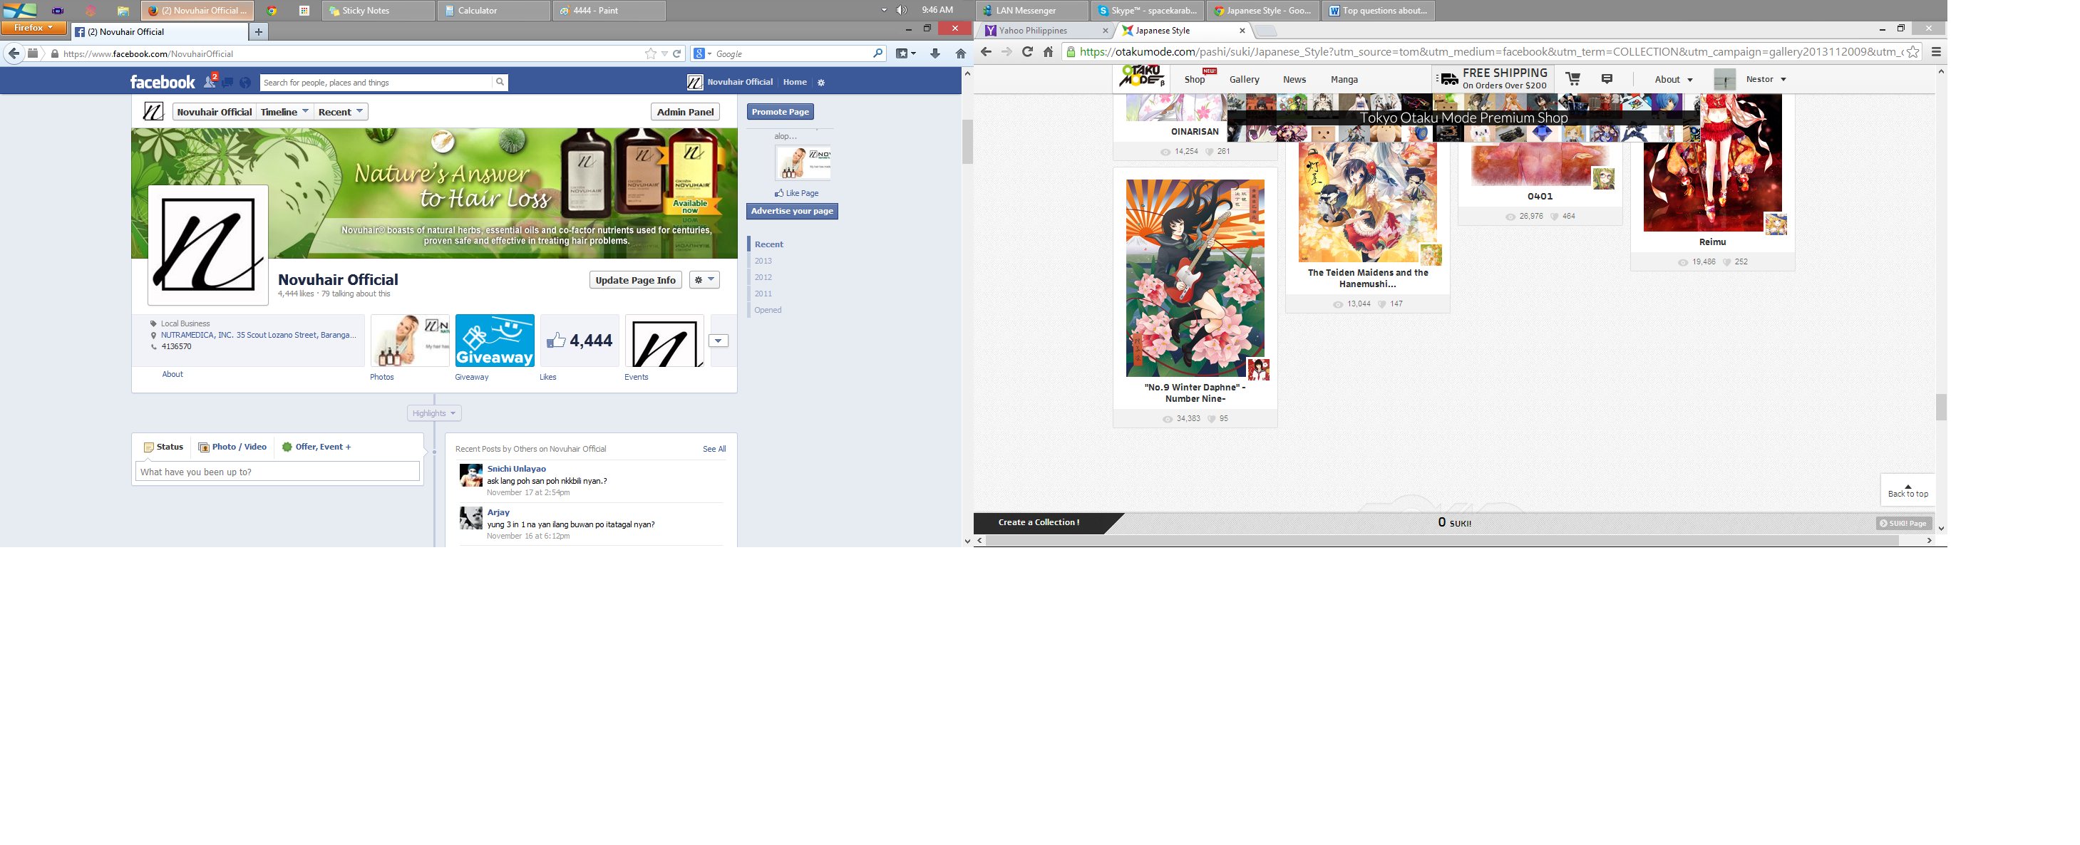Image resolution: width=2080 pixels, height=845 pixels.
Task: Click the See All link for recent posts
Action: pyautogui.click(x=714, y=449)
